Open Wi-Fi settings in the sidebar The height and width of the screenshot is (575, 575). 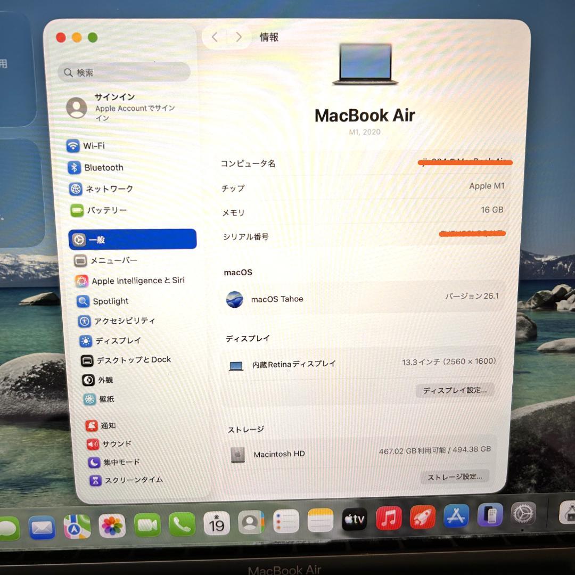click(103, 146)
